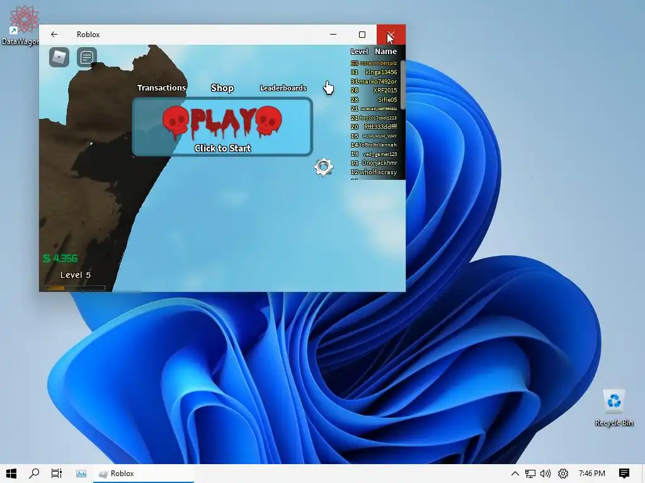Select leaderboard row marko7492or
The width and height of the screenshot is (645, 483).
pos(374,81)
